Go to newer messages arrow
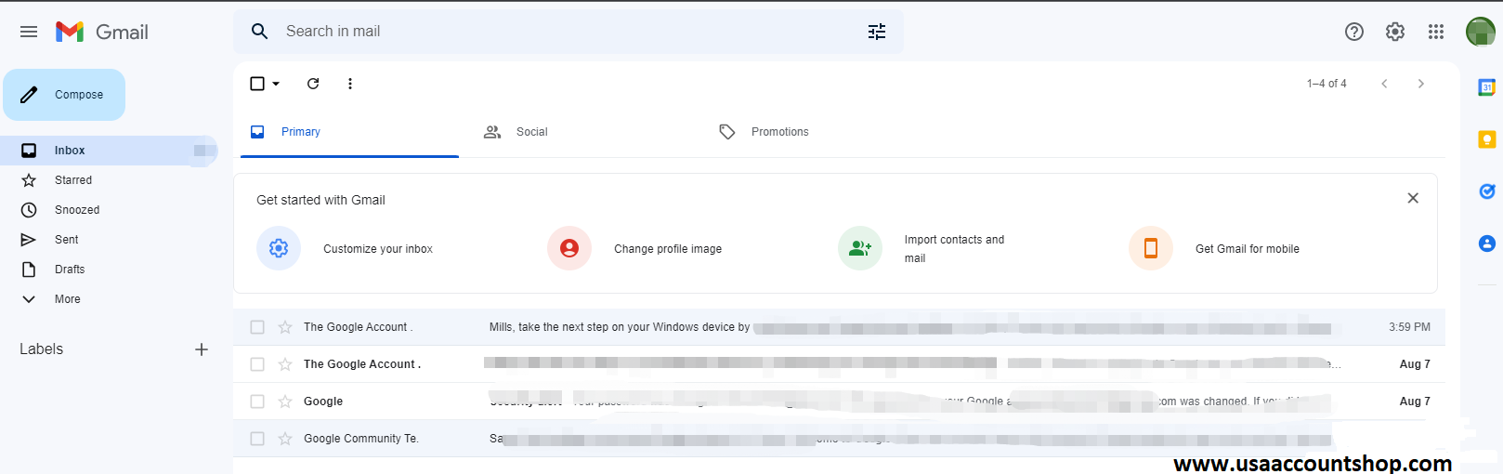This screenshot has width=1503, height=474. point(1384,84)
